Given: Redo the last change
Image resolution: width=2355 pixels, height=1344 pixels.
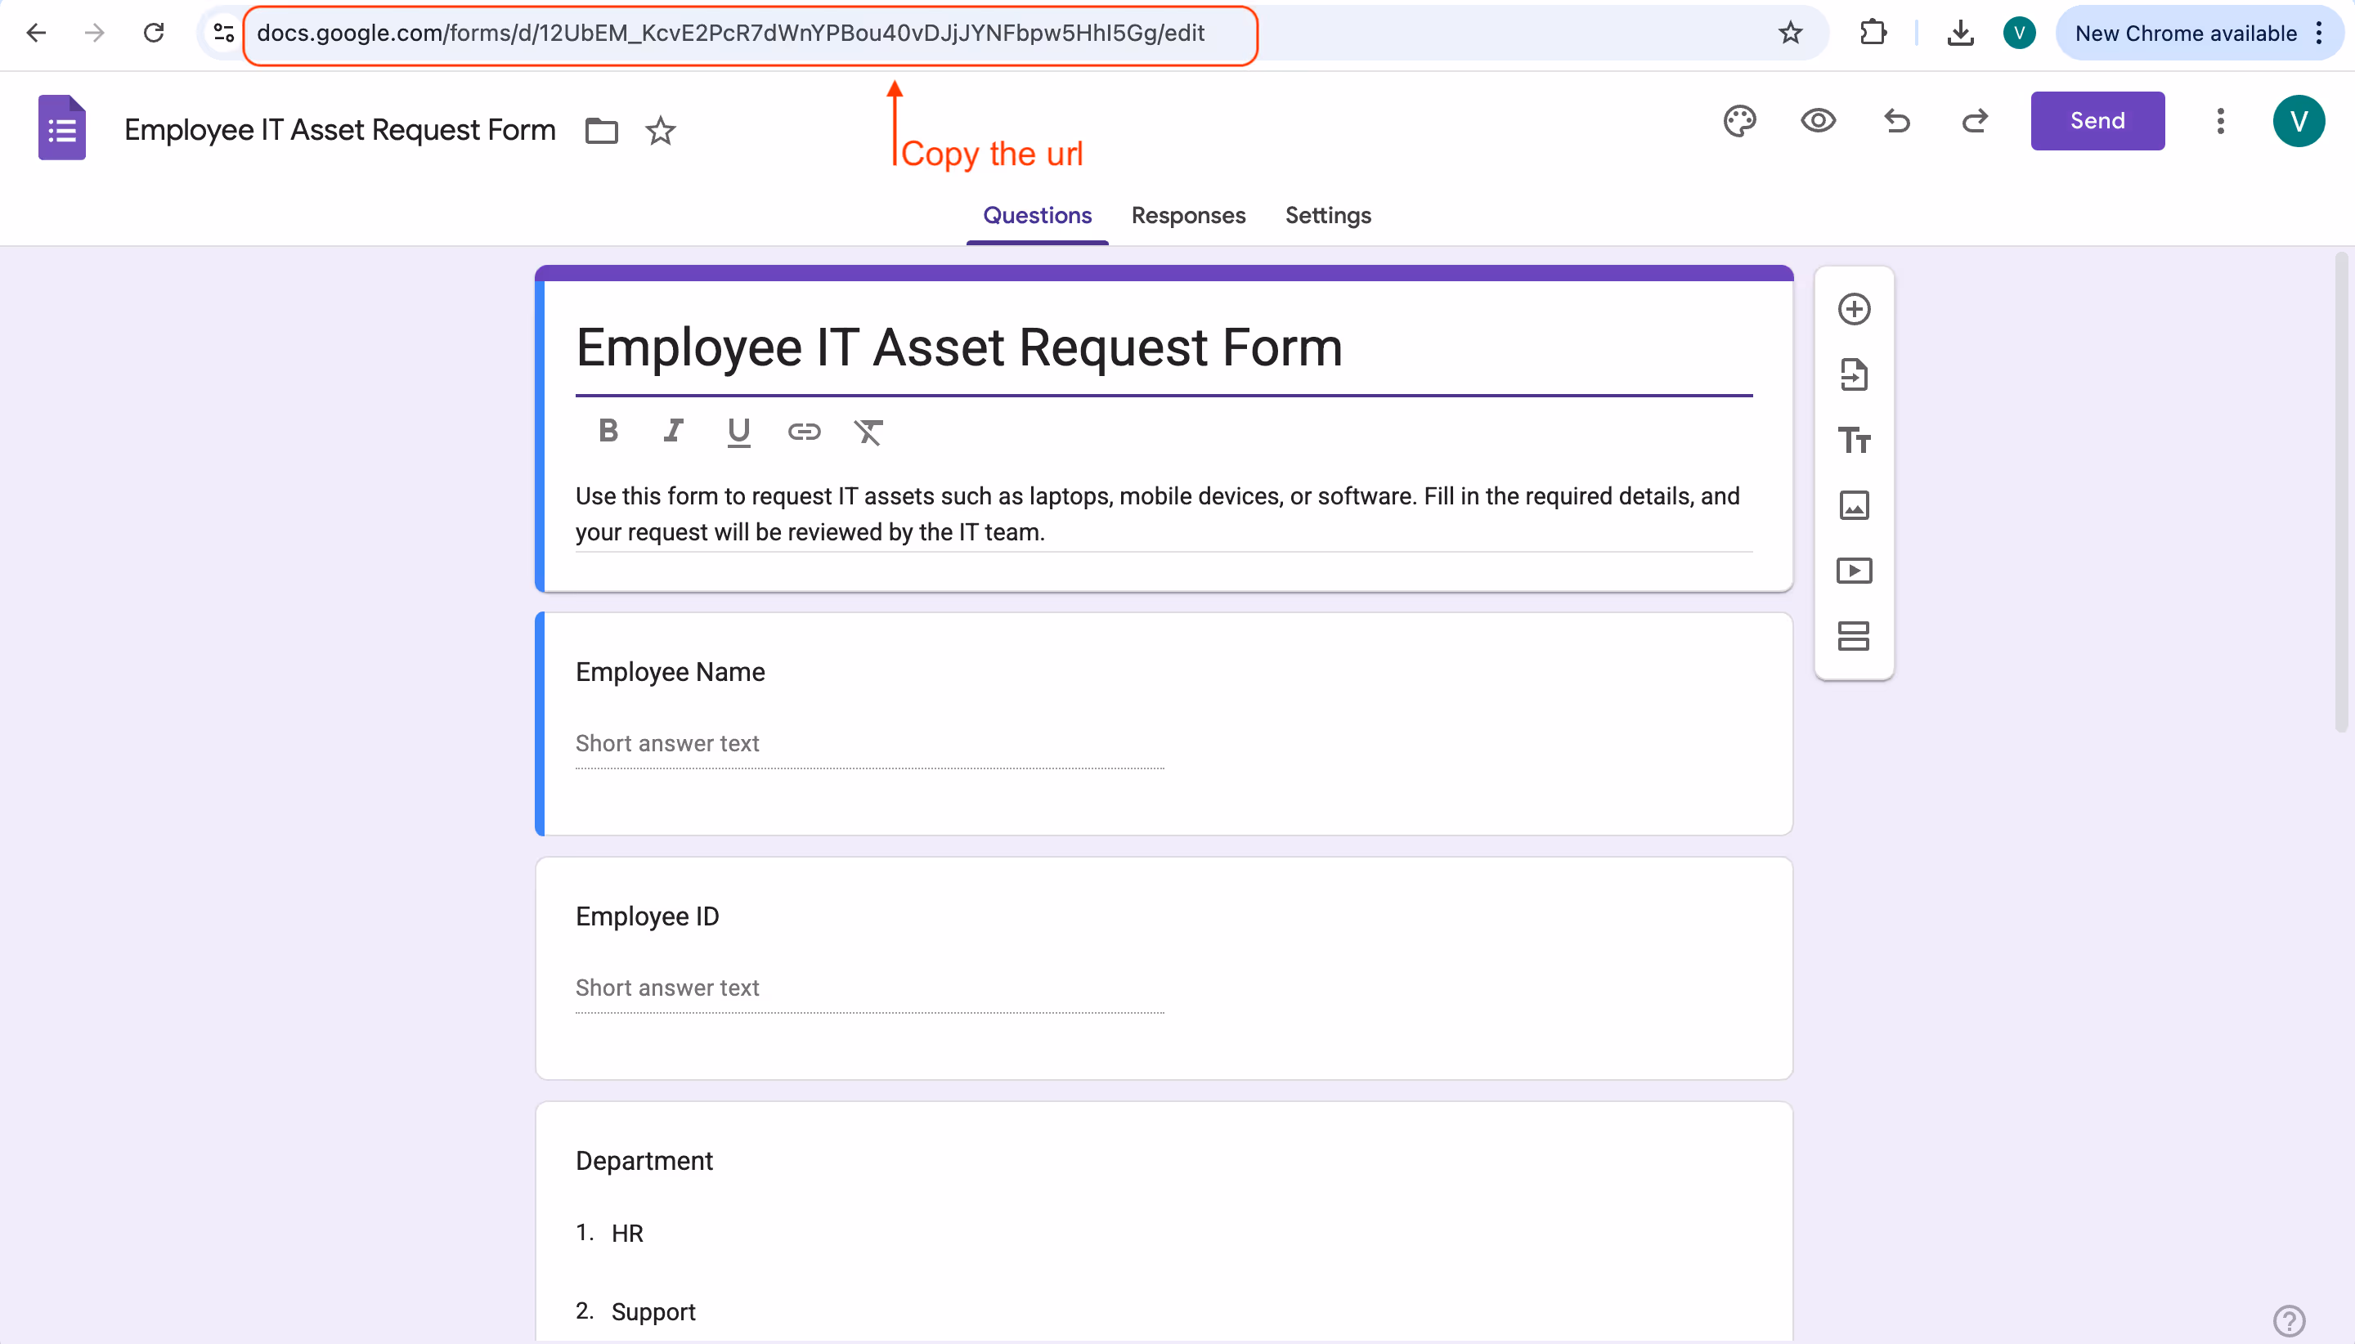Looking at the screenshot, I should [x=1976, y=121].
